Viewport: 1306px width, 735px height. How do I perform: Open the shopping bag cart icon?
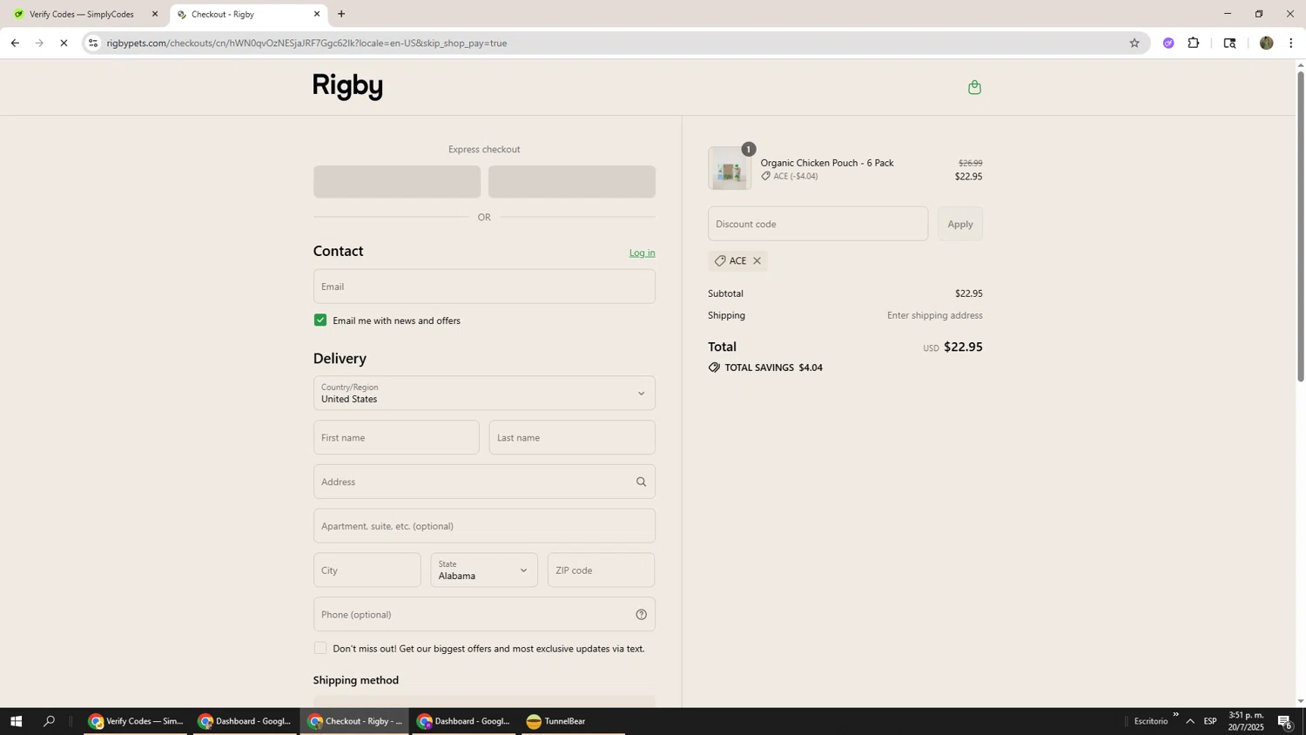click(974, 87)
